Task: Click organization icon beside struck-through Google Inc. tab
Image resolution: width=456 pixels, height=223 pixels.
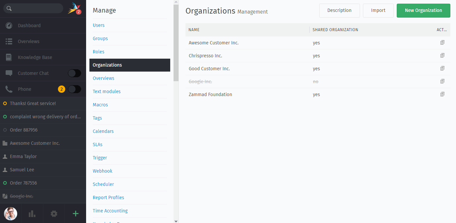Action: (5, 196)
